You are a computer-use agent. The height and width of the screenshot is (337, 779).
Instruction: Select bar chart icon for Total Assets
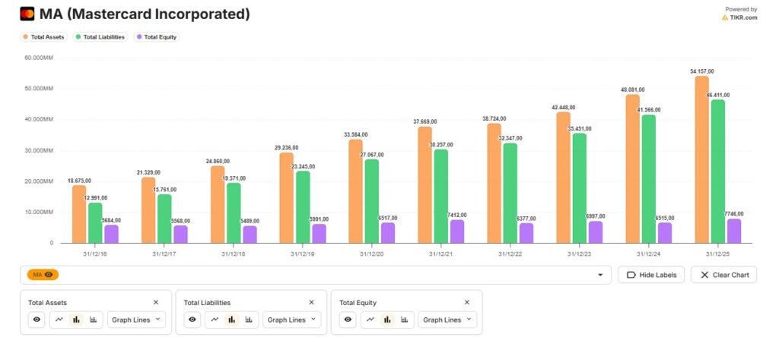pyautogui.click(x=76, y=320)
